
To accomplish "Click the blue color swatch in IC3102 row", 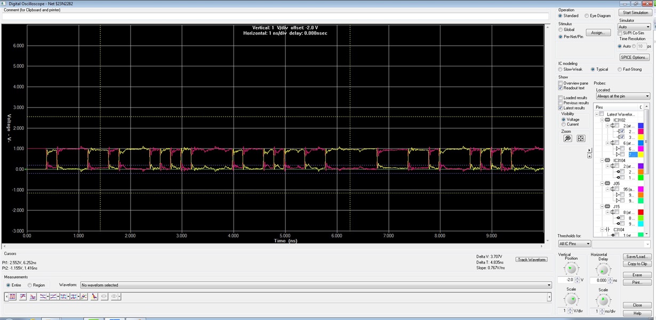I will (641, 126).
